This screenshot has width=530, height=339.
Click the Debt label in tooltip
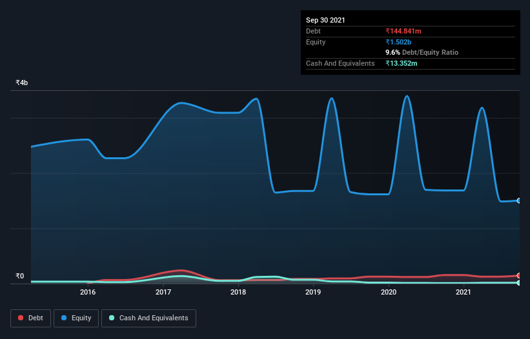pos(313,31)
